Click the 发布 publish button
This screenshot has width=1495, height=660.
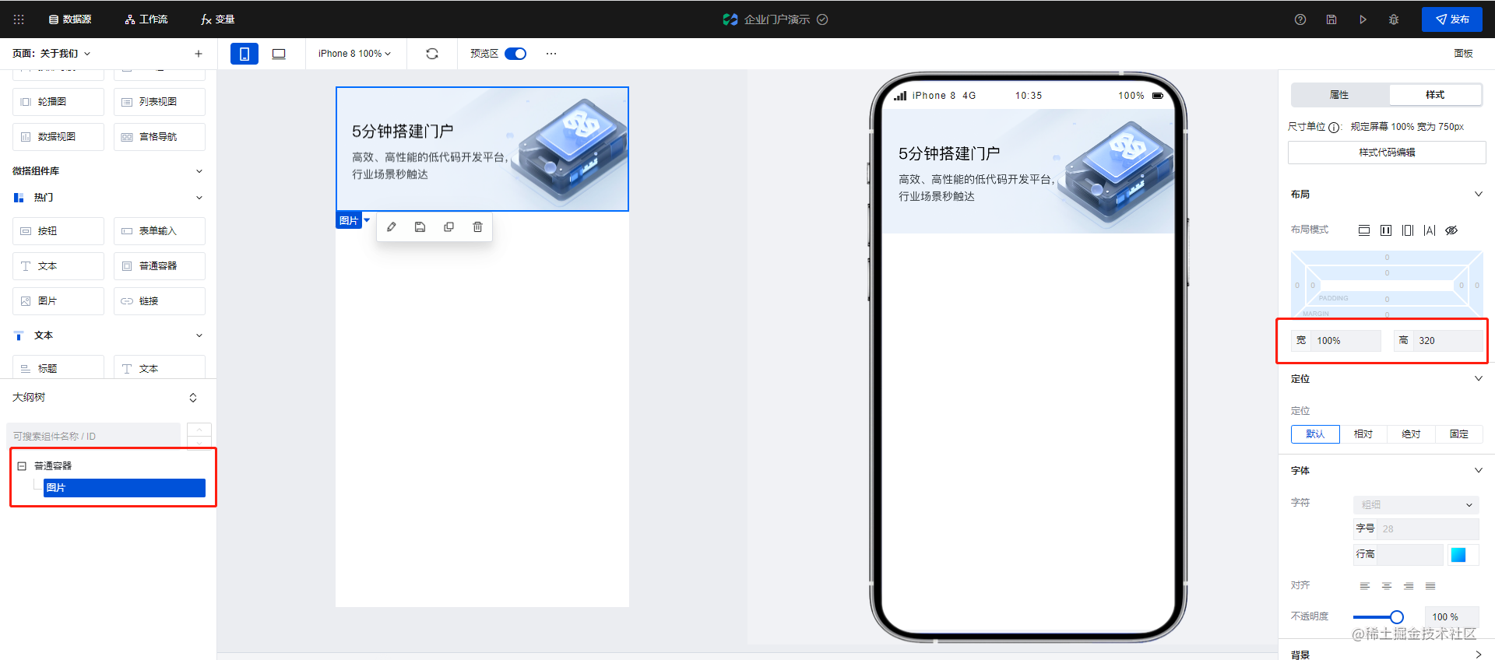coord(1452,19)
